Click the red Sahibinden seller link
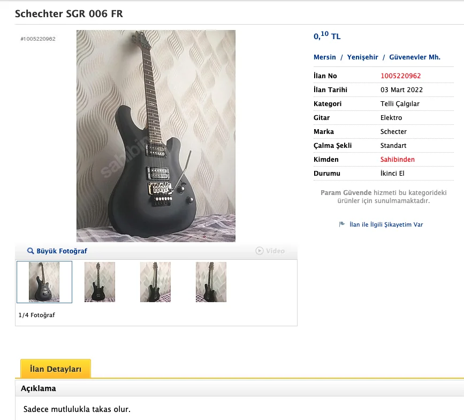 (x=397, y=160)
